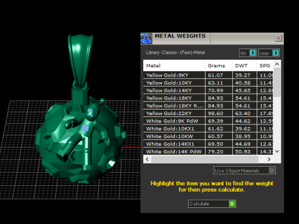Sort by the SPG column header
Image resolution: width=299 pixels, height=224 pixels.
[x=265, y=66]
